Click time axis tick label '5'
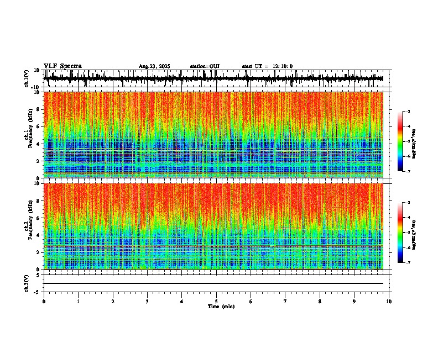The height and width of the screenshot is (338, 438). pos(216,302)
